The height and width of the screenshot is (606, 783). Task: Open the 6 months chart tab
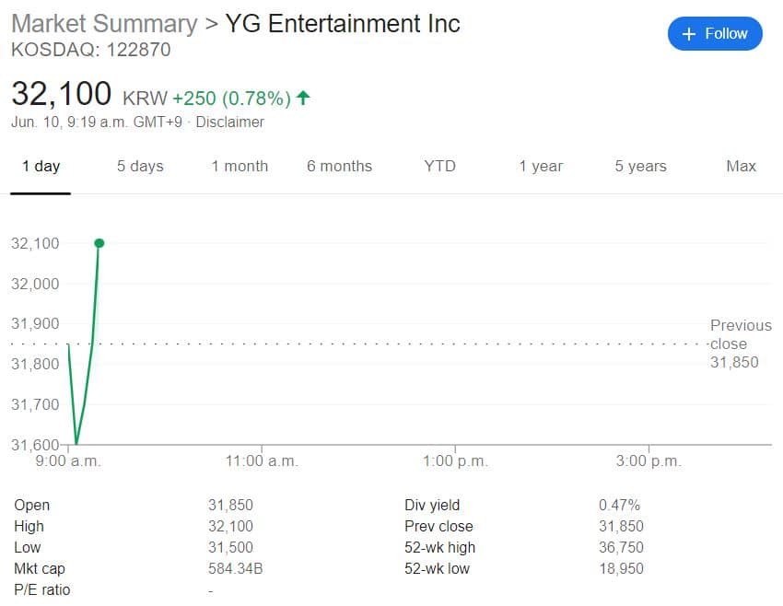(339, 166)
